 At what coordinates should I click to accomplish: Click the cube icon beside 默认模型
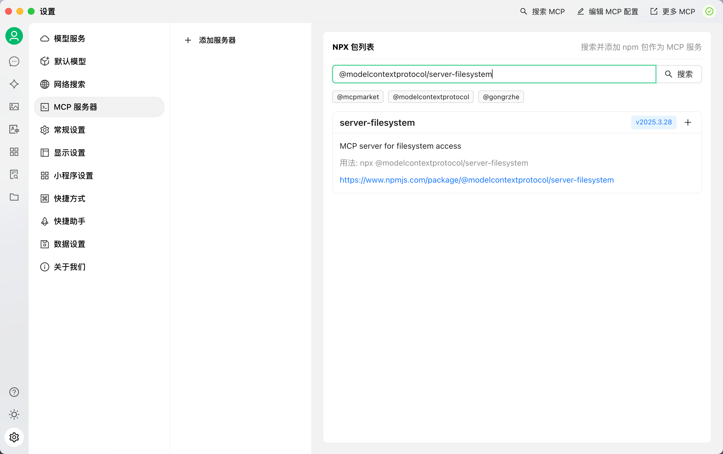[45, 61]
